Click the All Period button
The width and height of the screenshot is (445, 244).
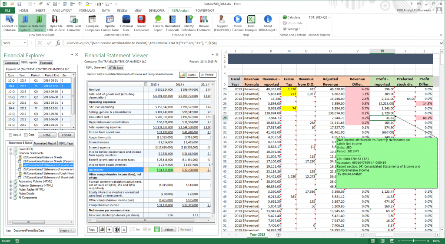pyautogui.click(x=207, y=75)
